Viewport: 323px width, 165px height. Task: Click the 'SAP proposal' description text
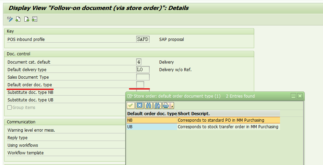(172, 40)
